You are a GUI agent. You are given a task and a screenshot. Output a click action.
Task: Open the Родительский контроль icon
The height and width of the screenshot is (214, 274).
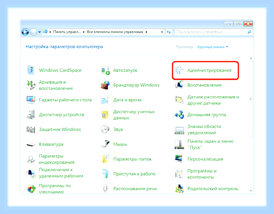(179, 189)
